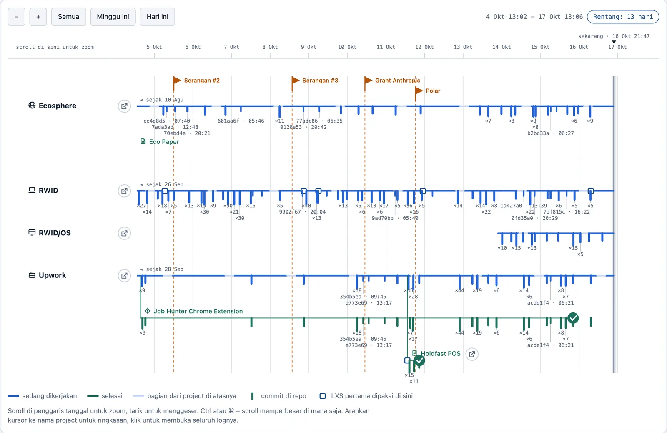This screenshot has height=433, width=667.
Task: Click commit label 601aa6f · 05:46
Action: click(241, 121)
